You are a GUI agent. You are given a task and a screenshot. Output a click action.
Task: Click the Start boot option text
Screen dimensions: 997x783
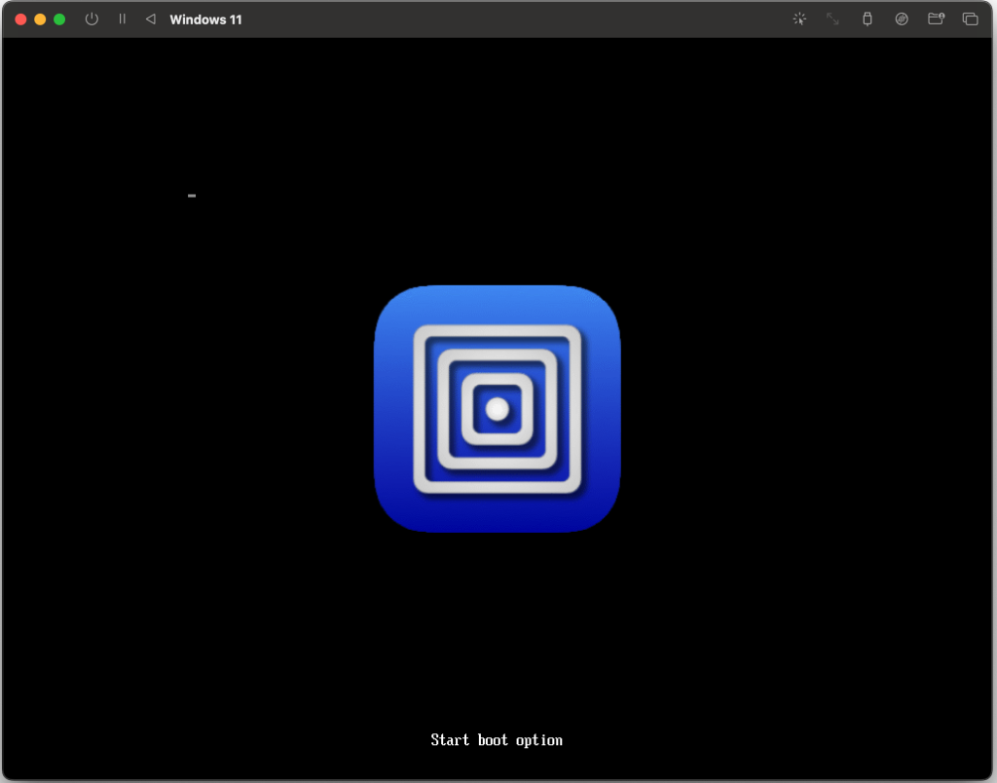point(497,740)
